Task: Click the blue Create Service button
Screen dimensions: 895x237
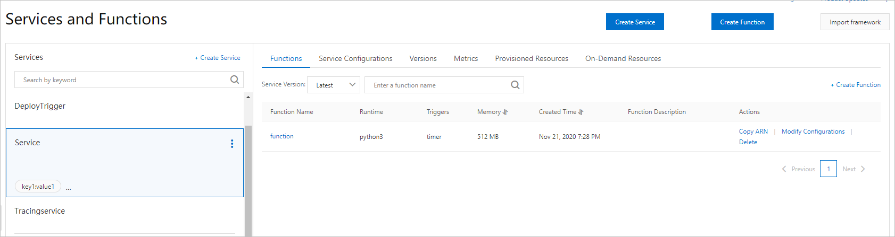Action: 635,22
